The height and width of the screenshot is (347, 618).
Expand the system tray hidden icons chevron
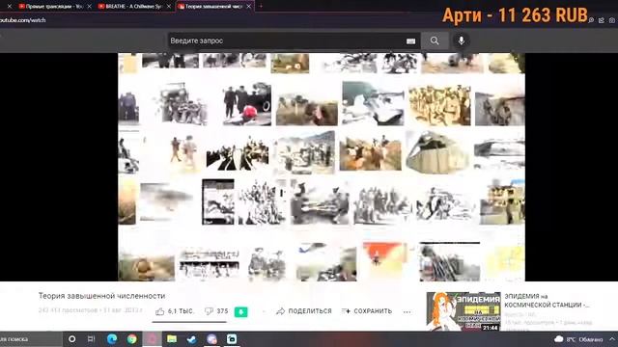(x=611, y=338)
